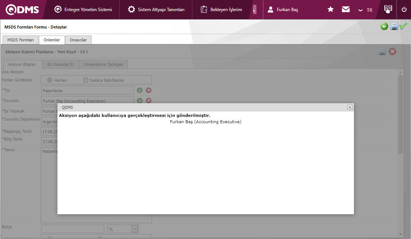Open the favorites star in header

coord(331,10)
